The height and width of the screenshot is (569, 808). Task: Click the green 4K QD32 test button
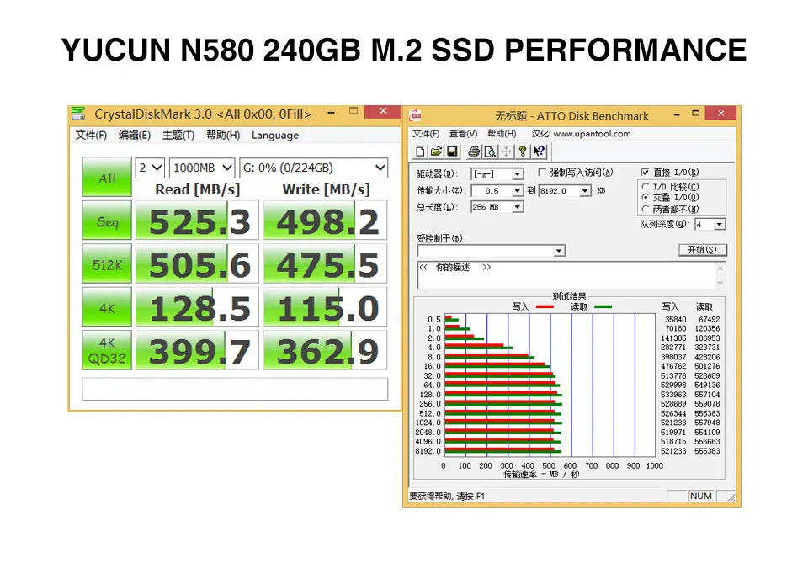click(107, 350)
